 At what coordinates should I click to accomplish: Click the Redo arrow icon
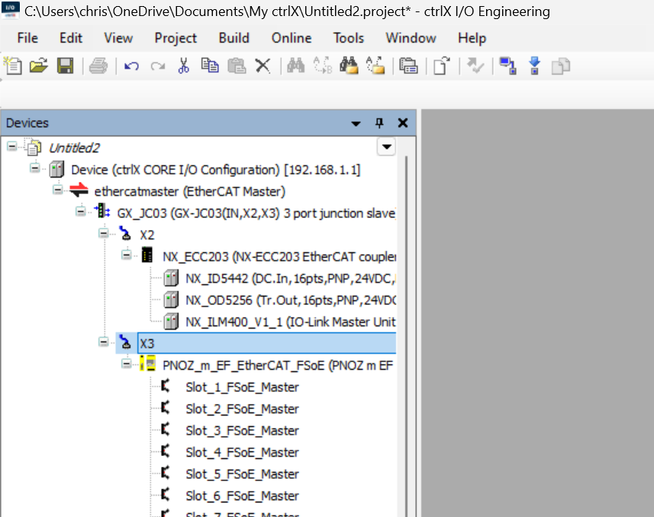(x=158, y=66)
